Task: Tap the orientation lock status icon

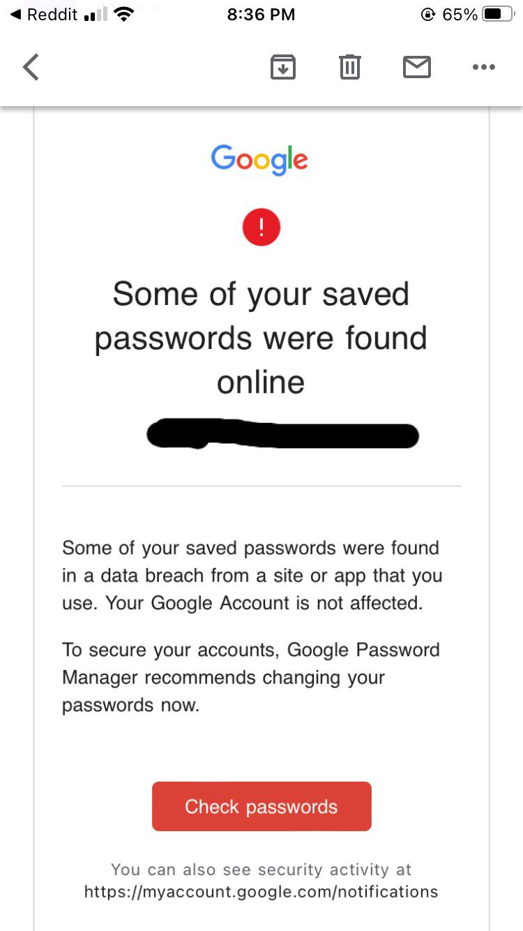Action: coord(428,15)
